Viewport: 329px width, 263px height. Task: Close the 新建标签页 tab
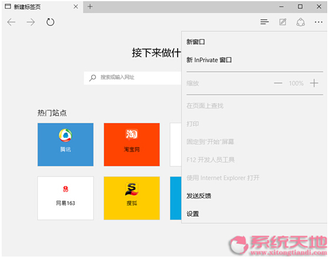click(x=76, y=6)
